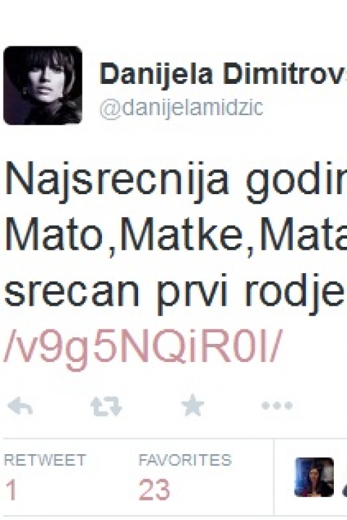347x520 pixels.
Task: Click the RETWEET label
Action: tap(45, 460)
